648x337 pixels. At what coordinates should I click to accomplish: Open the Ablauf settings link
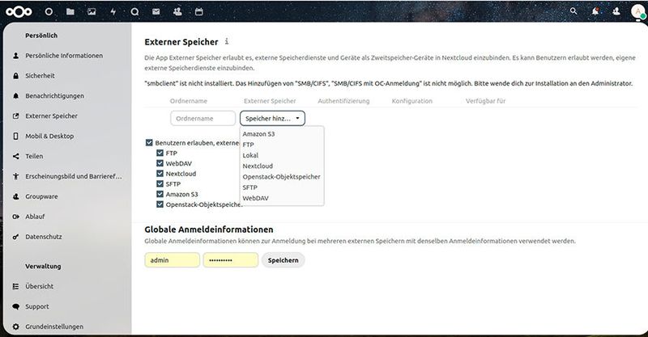pyautogui.click(x=35, y=217)
